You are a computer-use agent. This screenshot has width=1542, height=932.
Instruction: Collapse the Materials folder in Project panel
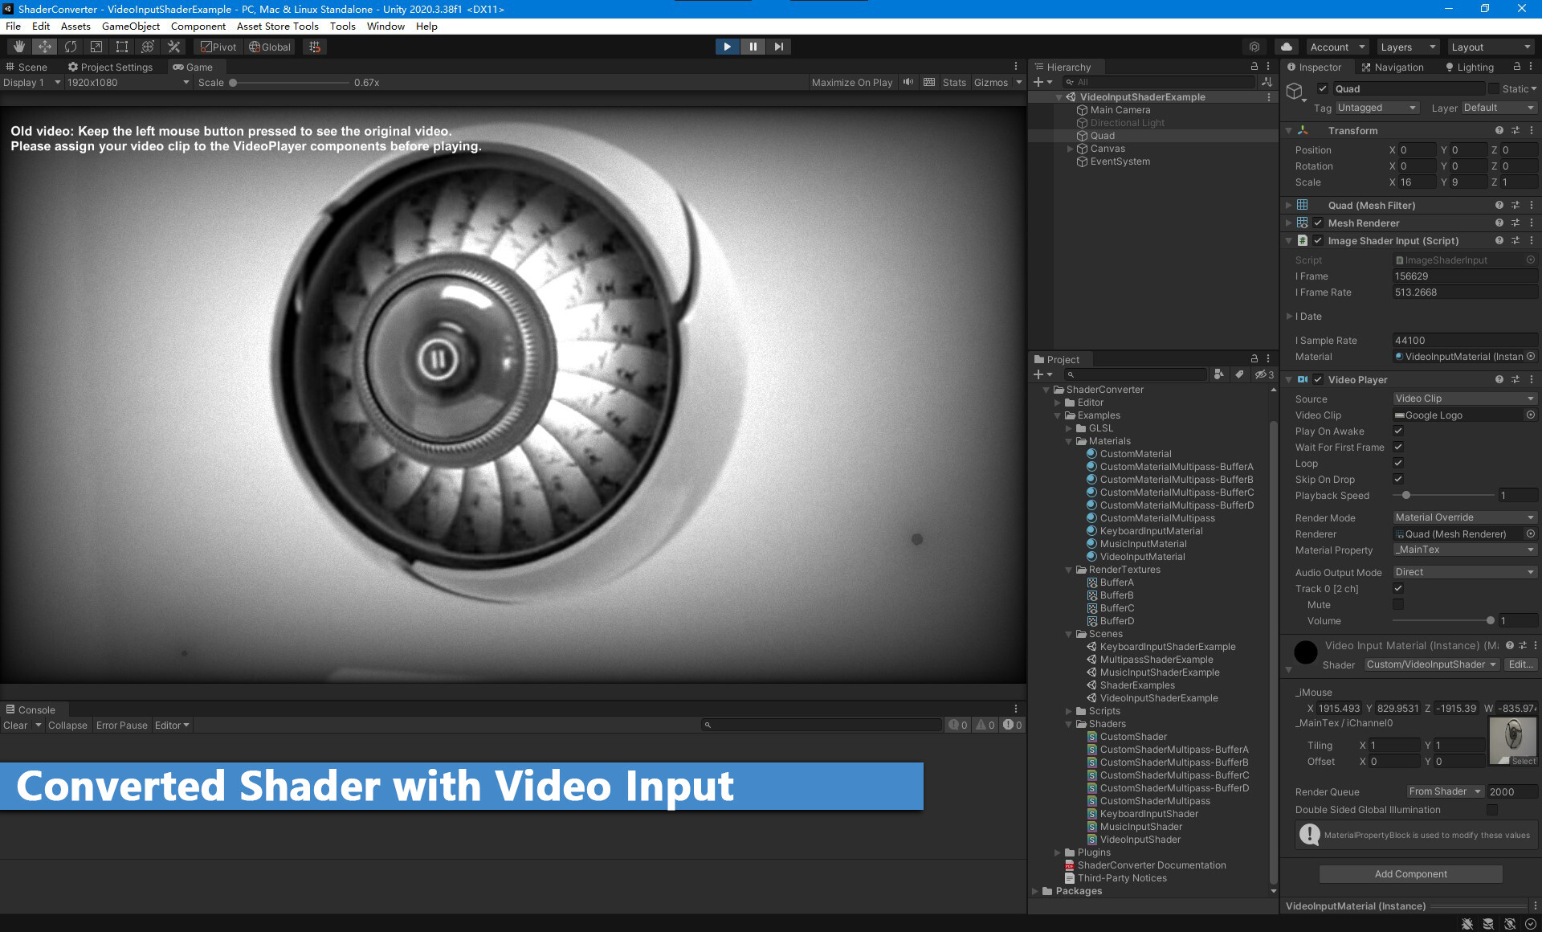(1068, 441)
